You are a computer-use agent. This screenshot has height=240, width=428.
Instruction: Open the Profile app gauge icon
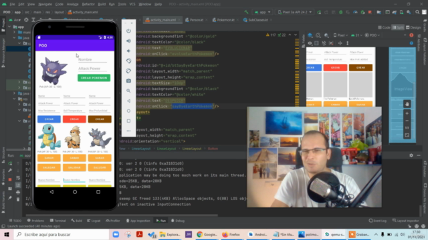pyautogui.click(x=355, y=12)
